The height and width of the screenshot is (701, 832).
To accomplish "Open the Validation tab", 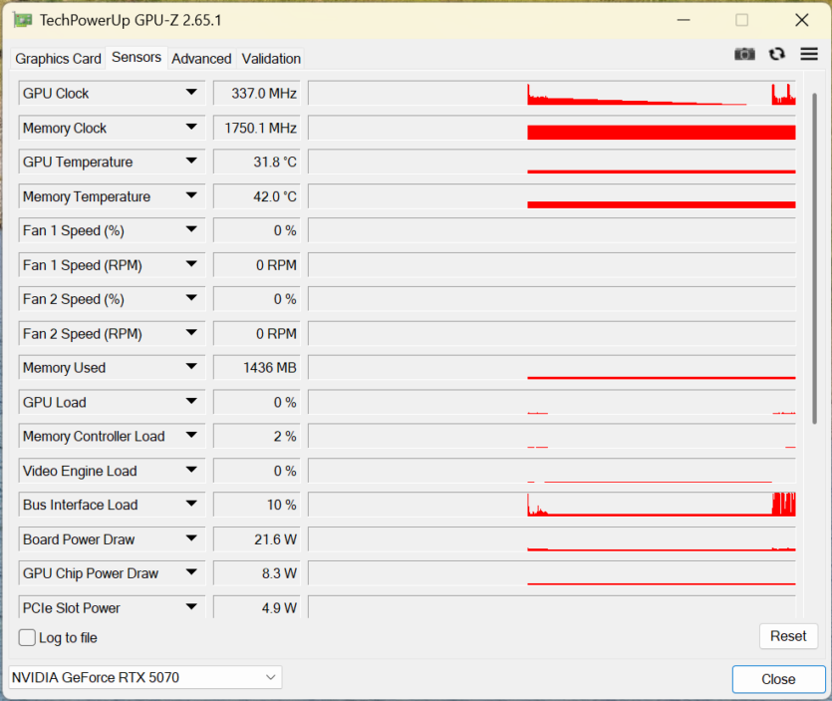I will click(x=271, y=59).
